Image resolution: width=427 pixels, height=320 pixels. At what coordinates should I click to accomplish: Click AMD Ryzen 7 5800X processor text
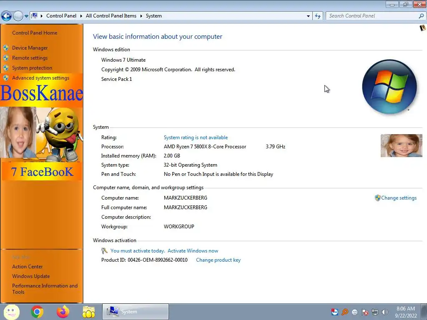pyautogui.click(x=205, y=147)
